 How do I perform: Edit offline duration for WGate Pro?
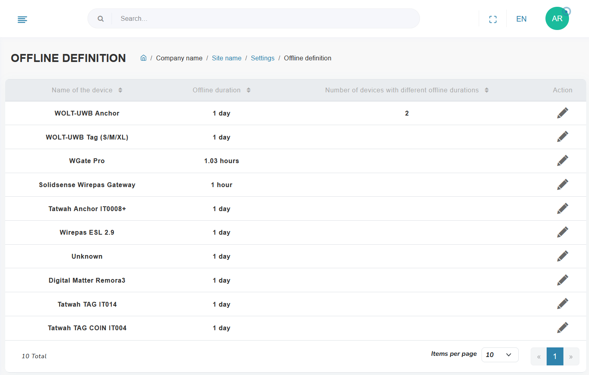pyautogui.click(x=563, y=161)
